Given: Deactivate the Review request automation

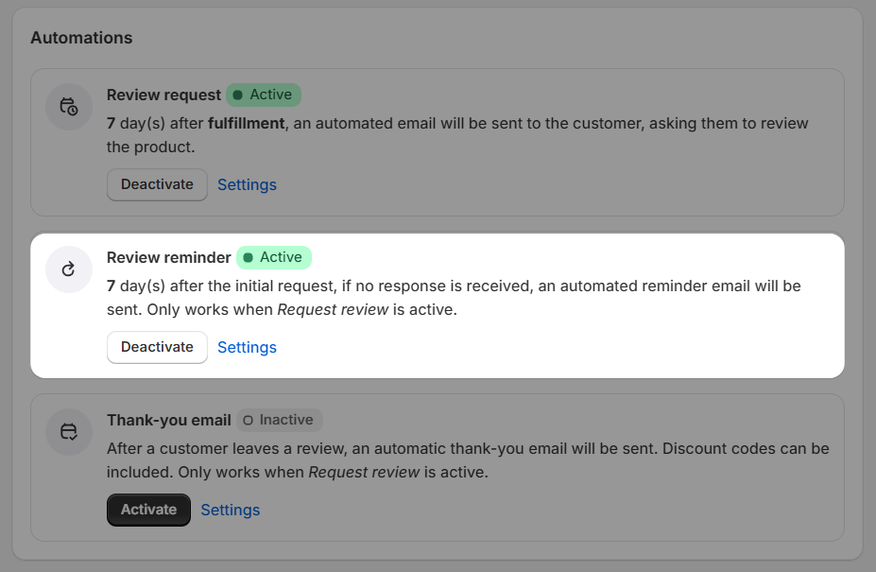Looking at the screenshot, I should click(157, 184).
